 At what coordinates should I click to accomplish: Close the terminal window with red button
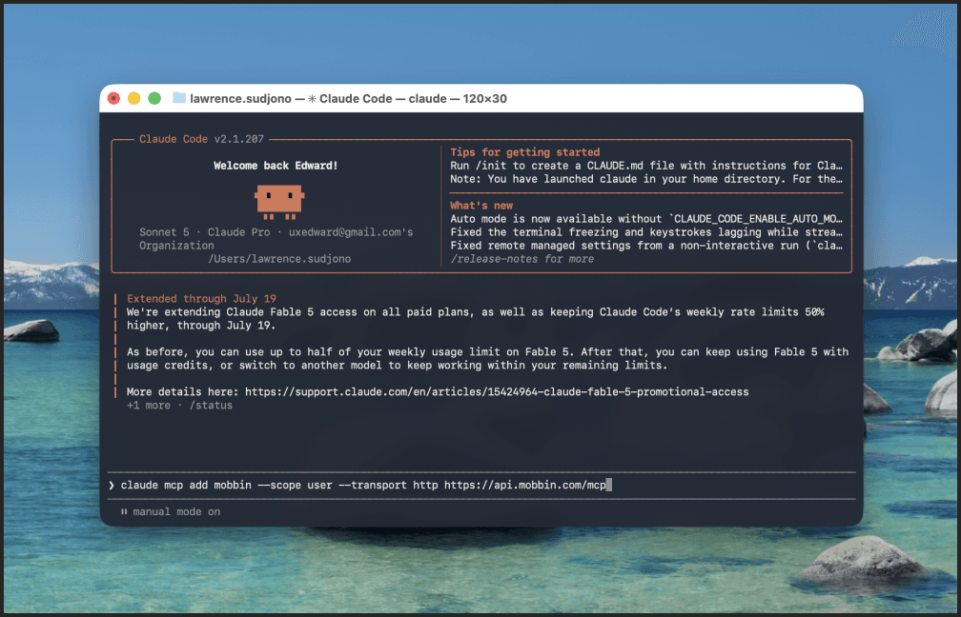coord(114,99)
